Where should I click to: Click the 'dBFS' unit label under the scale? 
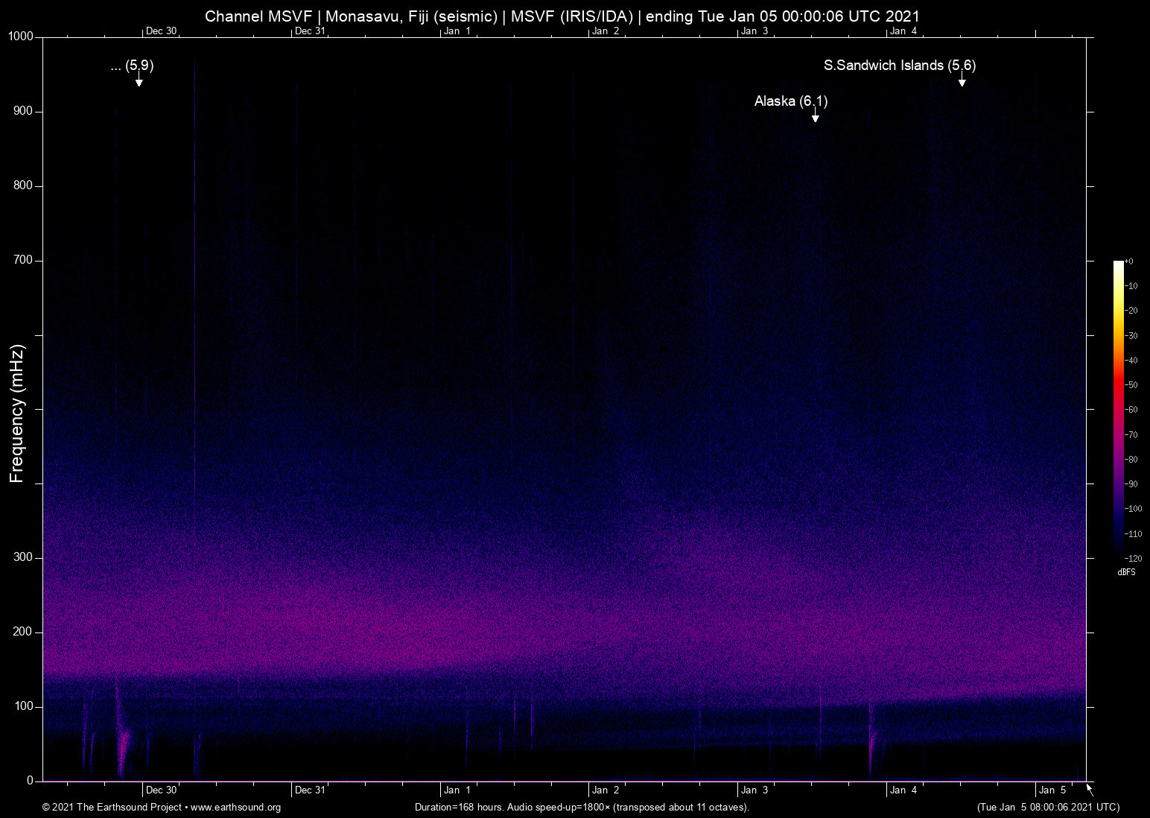(1127, 572)
